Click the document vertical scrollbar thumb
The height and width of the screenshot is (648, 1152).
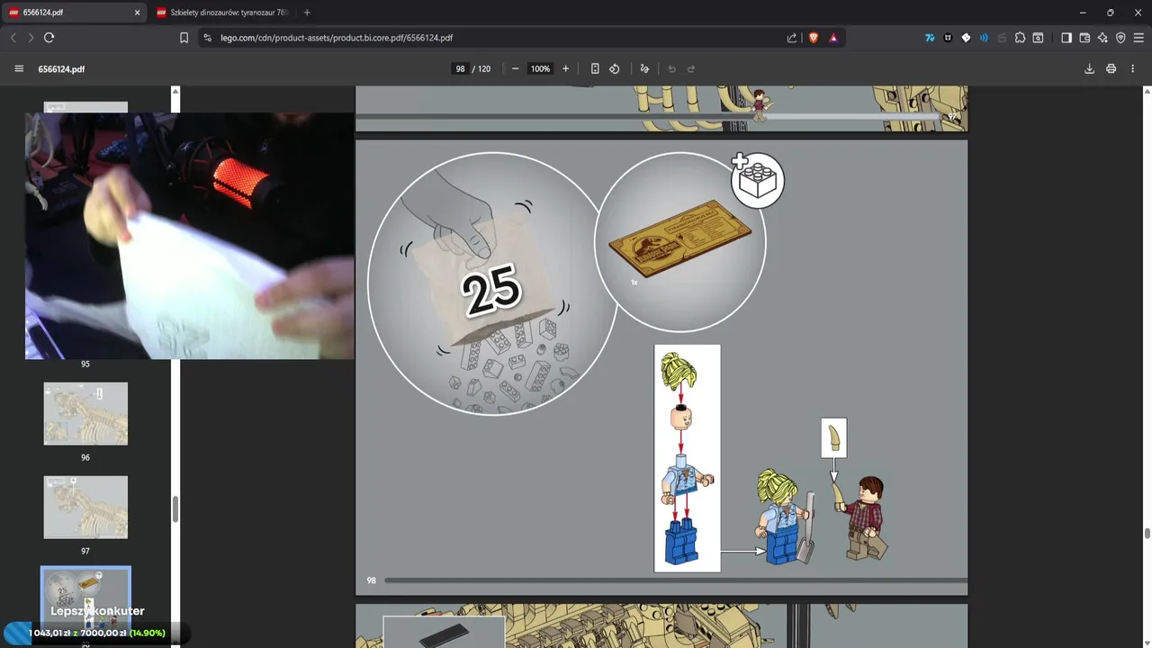point(1147,534)
